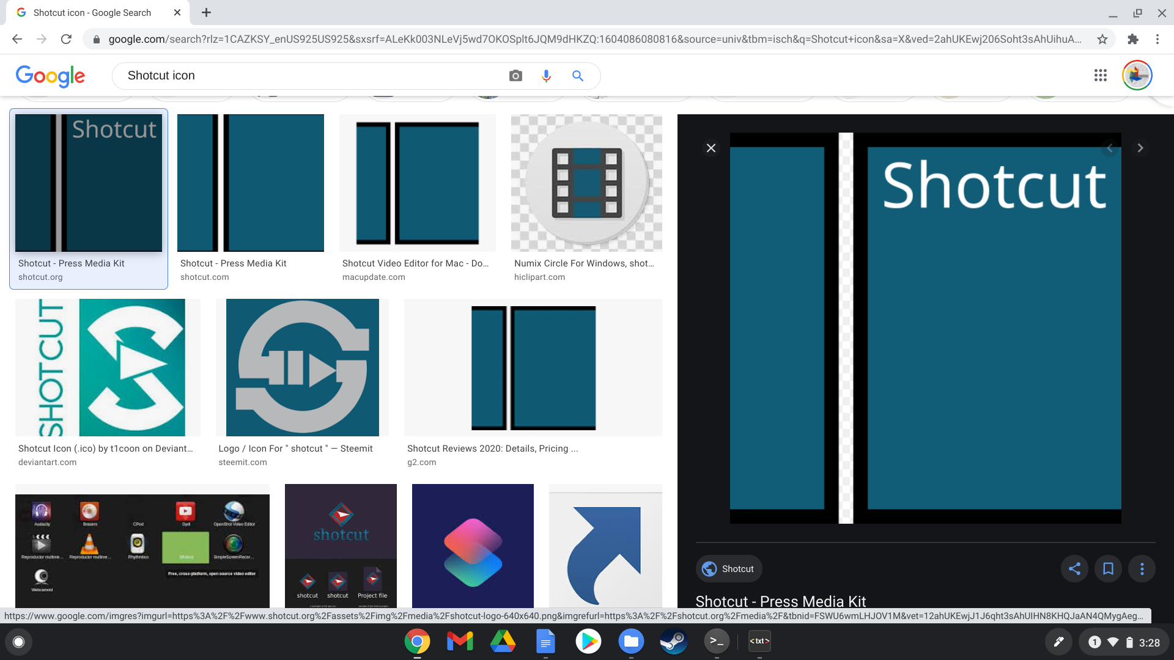Screen dimensions: 1174x660
Task: Open Google Drive from the shelf
Action: click(503, 642)
